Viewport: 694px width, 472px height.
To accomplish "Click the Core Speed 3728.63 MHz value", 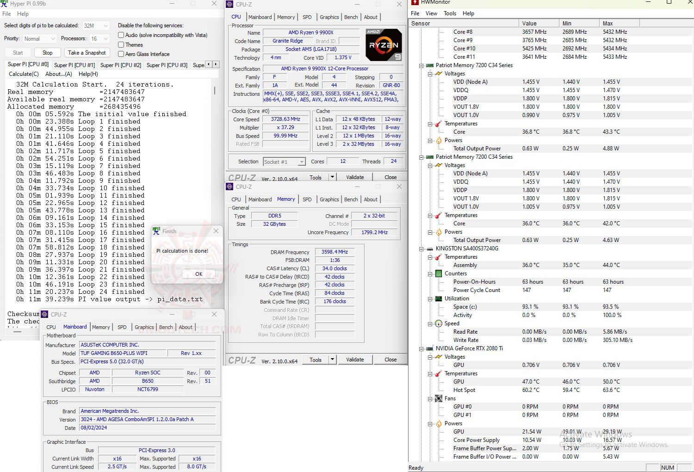I will pos(285,119).
